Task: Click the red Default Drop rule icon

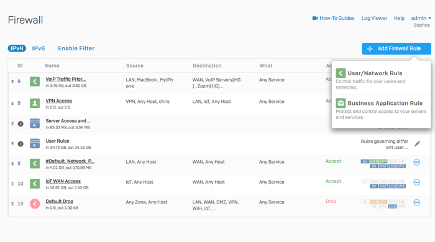Action: point(35,204)
